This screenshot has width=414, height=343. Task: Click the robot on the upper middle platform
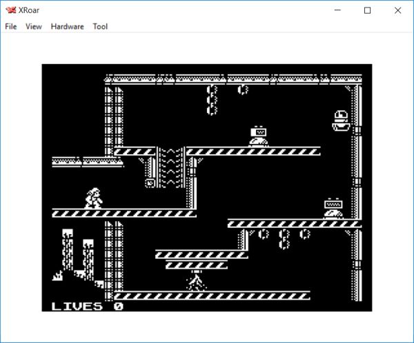pos(258,136)
